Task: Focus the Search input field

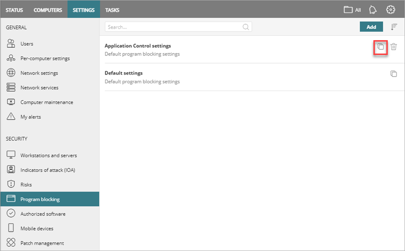Action: coord(174,27)
